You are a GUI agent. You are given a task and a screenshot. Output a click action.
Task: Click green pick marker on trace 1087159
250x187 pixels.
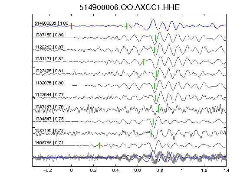155,38
